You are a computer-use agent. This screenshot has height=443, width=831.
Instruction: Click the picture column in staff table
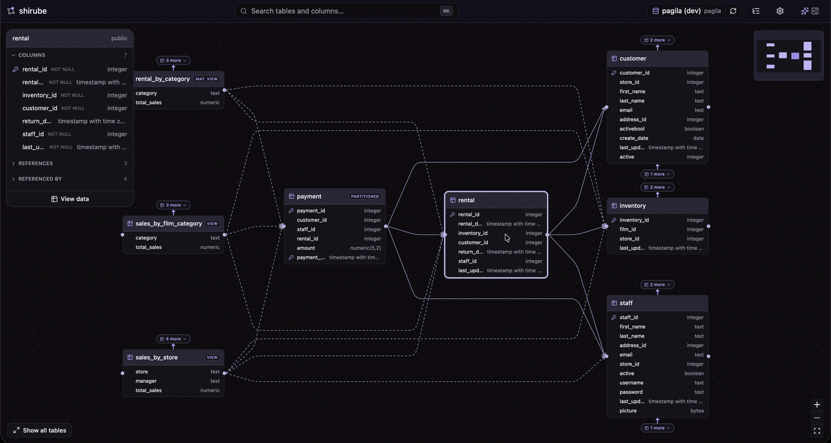(657, 411)
